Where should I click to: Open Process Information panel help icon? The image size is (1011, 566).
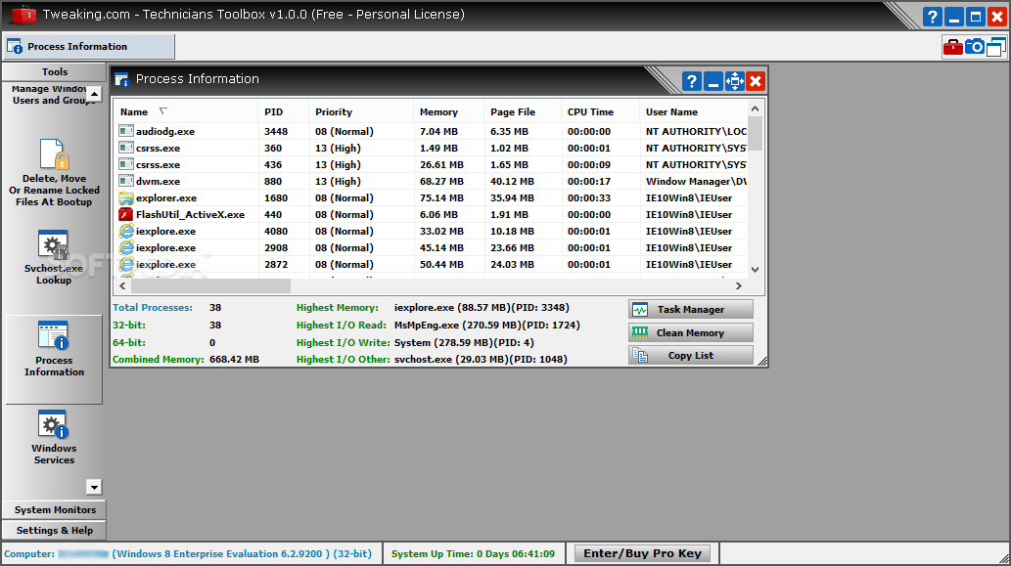(692, 81)
